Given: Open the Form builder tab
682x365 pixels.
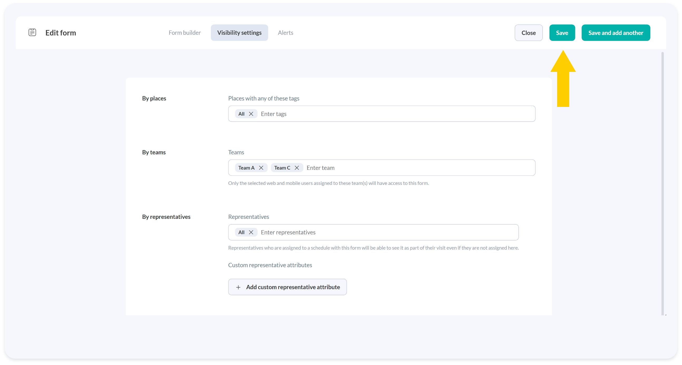Looking at the screenshot, I should pos(184,33).
